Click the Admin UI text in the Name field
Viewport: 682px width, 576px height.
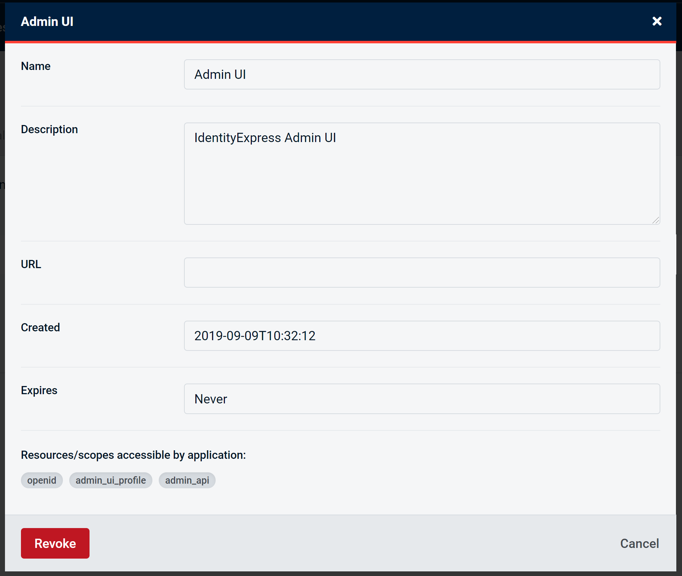220,74
